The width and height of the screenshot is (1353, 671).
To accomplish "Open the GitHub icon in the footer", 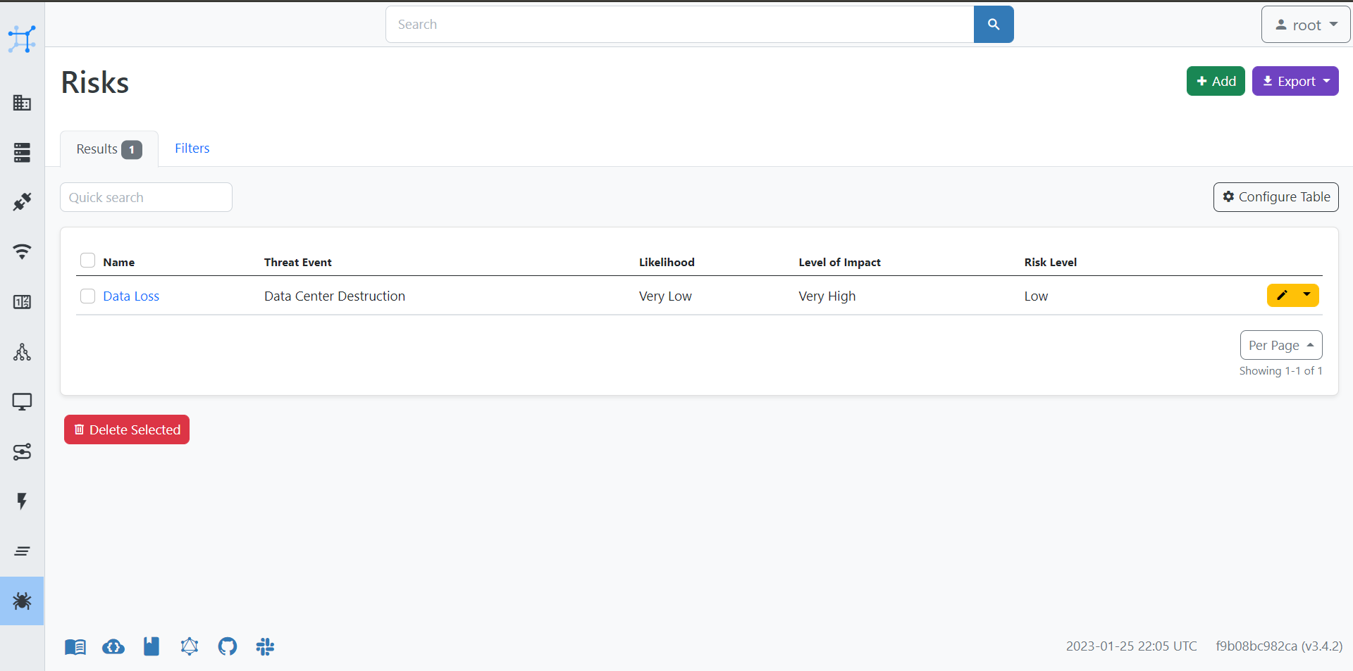I will click(x=227, y=646).
